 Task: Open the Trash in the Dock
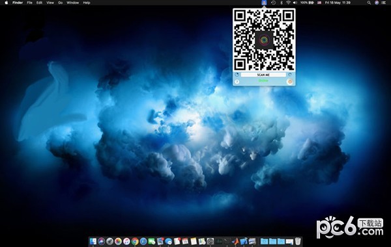pos(298,241)
